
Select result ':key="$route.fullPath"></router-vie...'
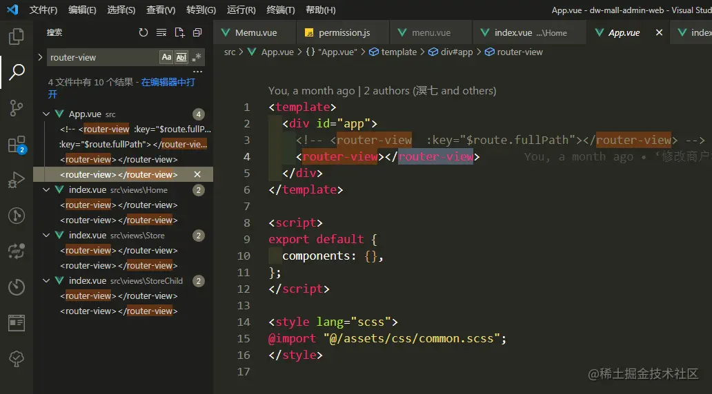tap(133, 144)
